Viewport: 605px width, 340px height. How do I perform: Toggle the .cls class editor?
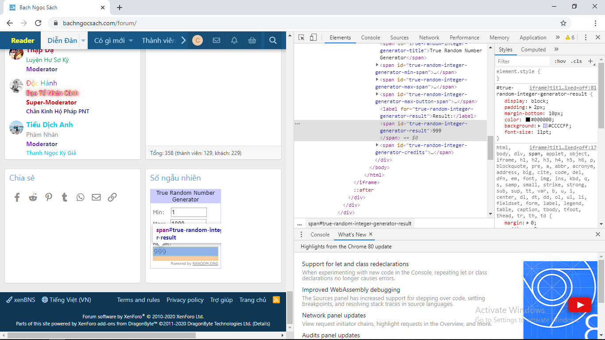point(576,62)
